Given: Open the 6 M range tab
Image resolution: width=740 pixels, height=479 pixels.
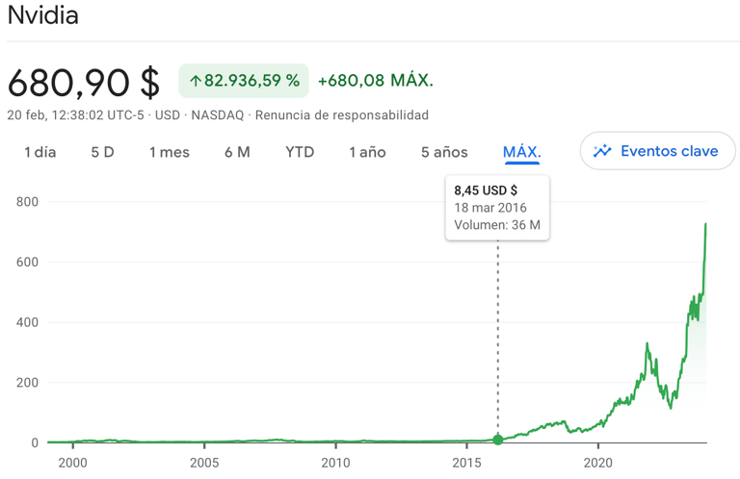Looking at the screenshot, I should click(x=237, y=152).
